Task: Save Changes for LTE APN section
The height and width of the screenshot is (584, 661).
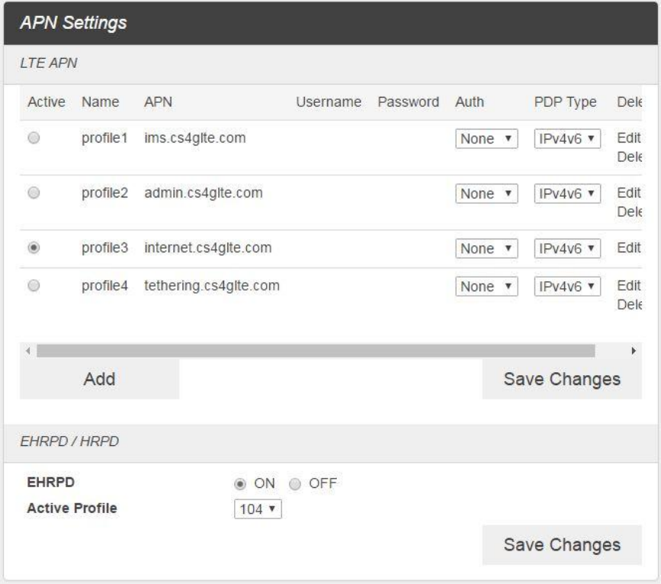Action: [x=561, y=379]
